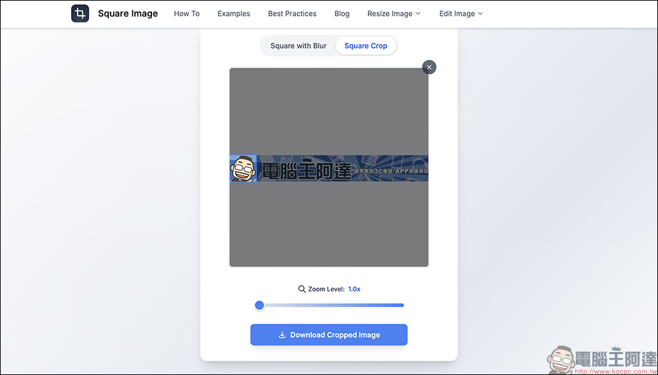
Task: Visit the Blog link
Action: click(x=342, y=13)
